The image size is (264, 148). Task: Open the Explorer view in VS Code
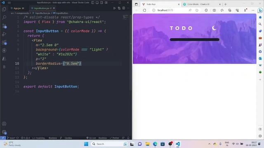(x=4, y=9)
